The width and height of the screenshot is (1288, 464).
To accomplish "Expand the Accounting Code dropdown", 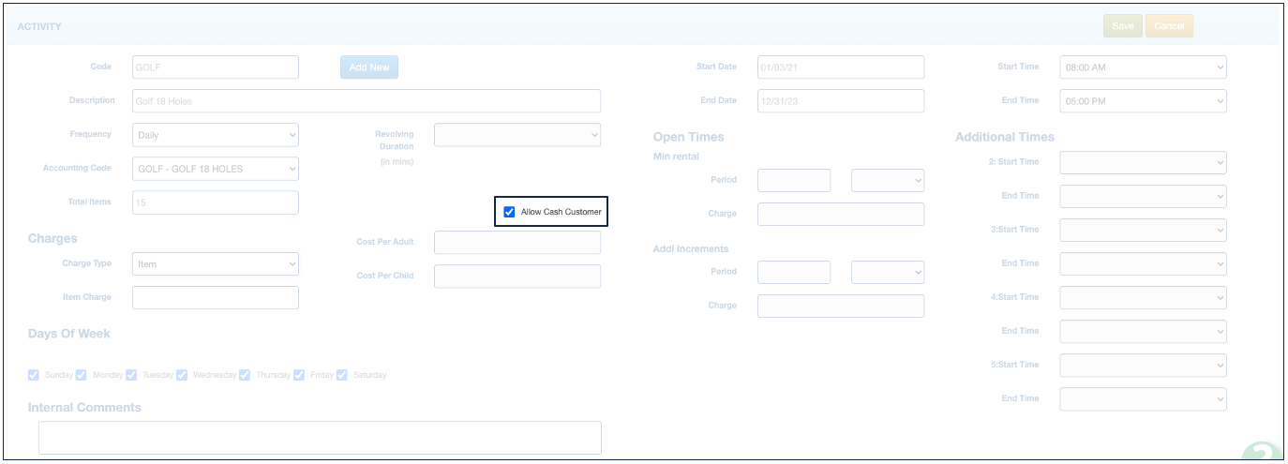I will click(x=216, y=169).
